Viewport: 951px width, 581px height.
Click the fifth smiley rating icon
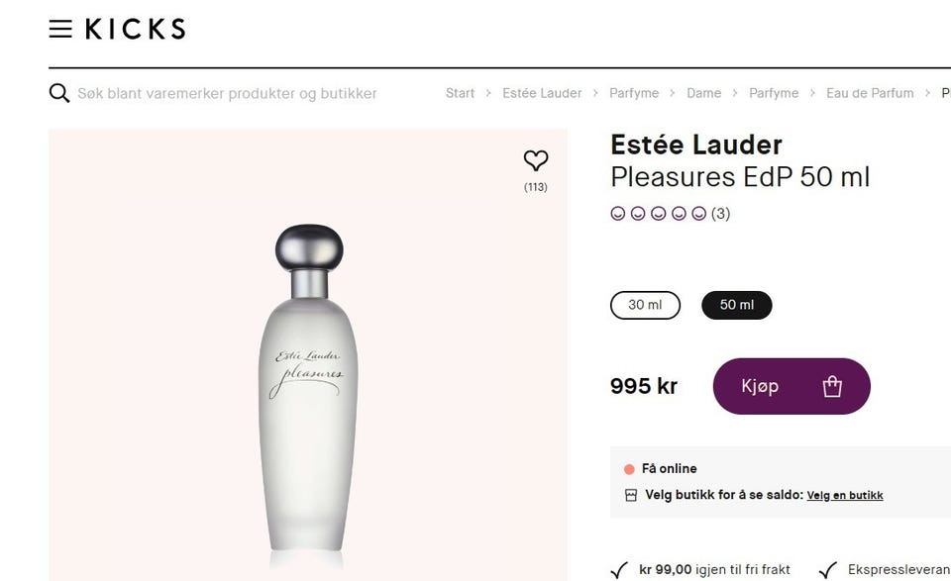(x=699, y=214)
